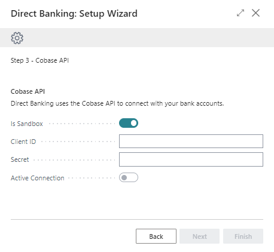Select the Is Sandbox field label
274x252 pixels.
pos(27,124)
